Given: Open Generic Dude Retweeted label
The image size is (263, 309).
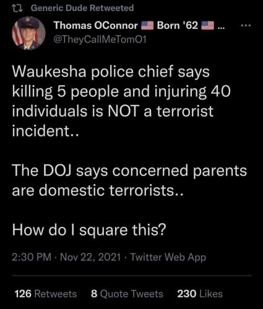Looking at the screenshot, I should pyautogui.click(x=82, y=8).
